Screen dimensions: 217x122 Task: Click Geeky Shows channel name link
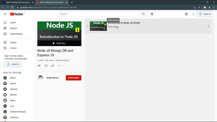[x=53, y=78]
